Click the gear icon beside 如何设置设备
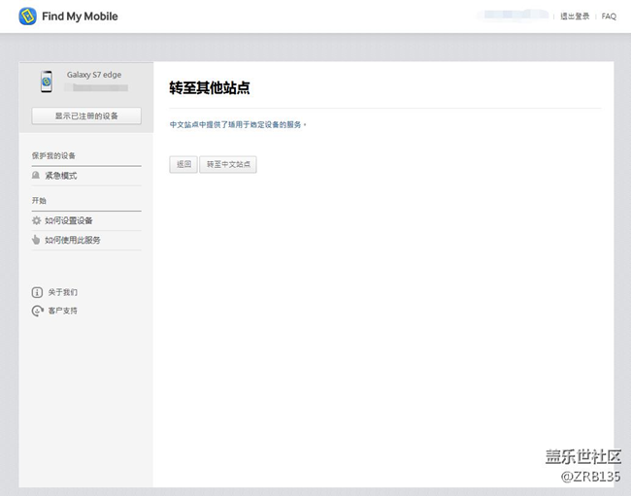Screen dimensions: 631x496 [36, 220]
